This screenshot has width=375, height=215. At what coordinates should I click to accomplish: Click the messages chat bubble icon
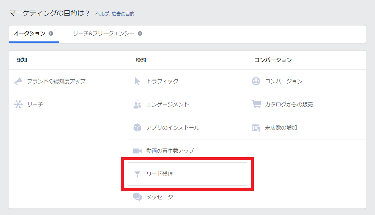pyautogui.click(x=137, y=197)
